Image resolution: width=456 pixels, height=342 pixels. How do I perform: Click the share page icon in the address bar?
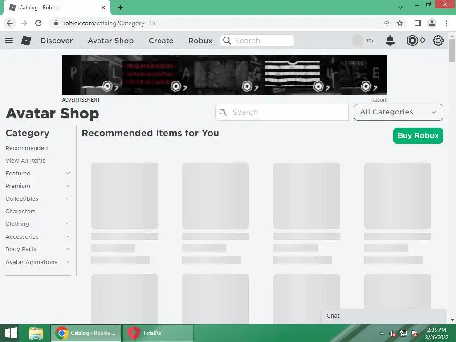point(386,23)
